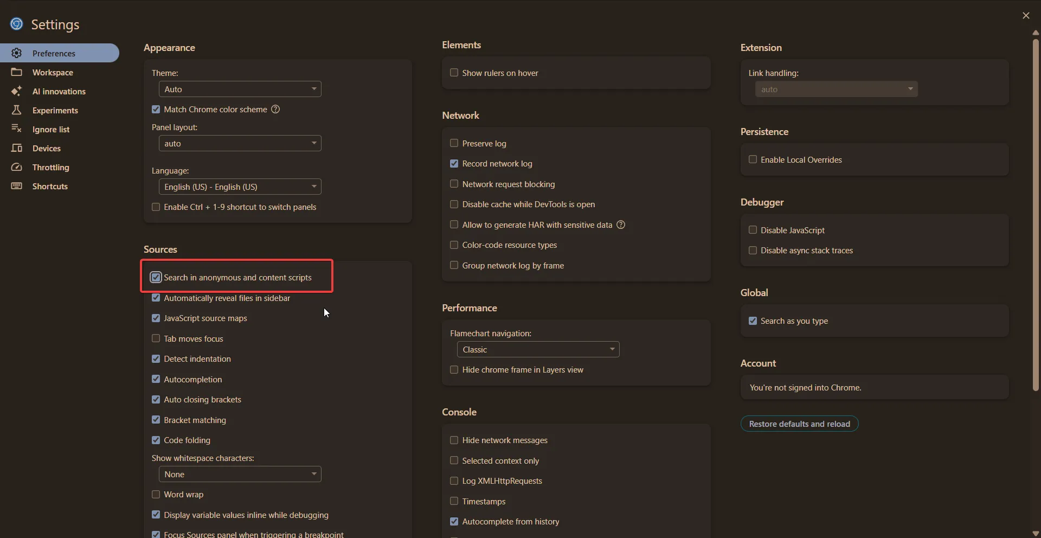Open Flamechart navigation Classic dropdown

coord(538,349)
